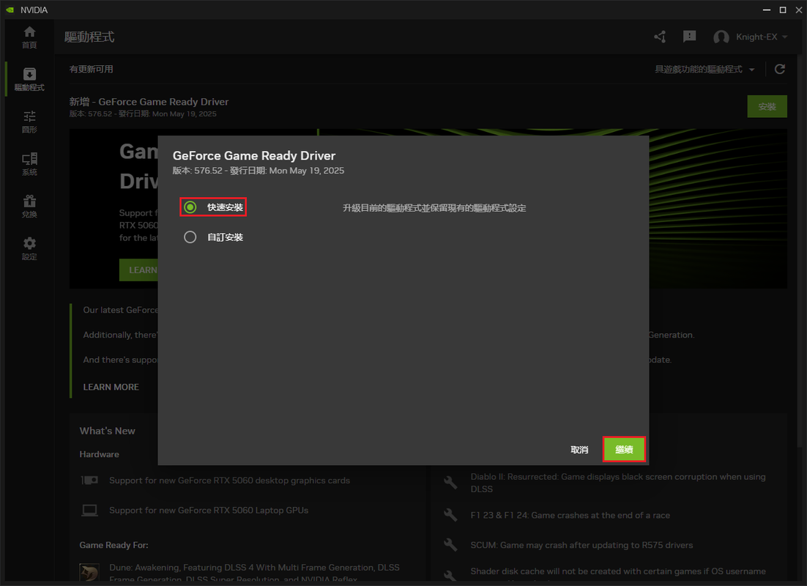Image resolution: width=807 pixels, height=586 pixels.
Task: Click the Dune: Awakening game thumbnail
Action: tap(89, 573)
